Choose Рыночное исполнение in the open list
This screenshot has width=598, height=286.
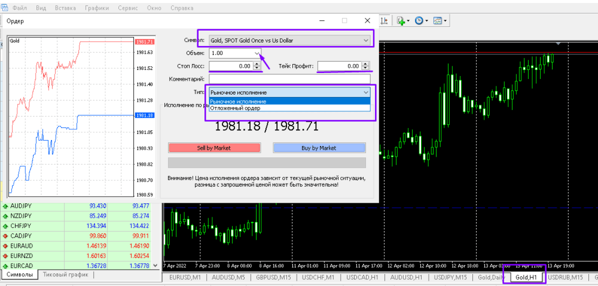pos(289,102)
